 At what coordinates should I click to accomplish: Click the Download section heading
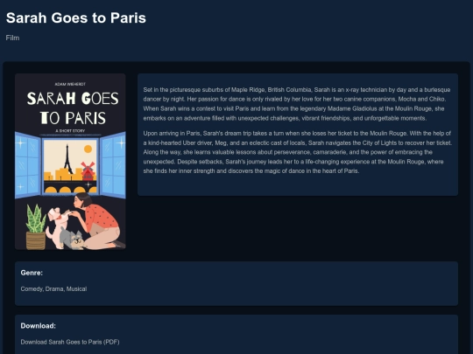[39, 326]
